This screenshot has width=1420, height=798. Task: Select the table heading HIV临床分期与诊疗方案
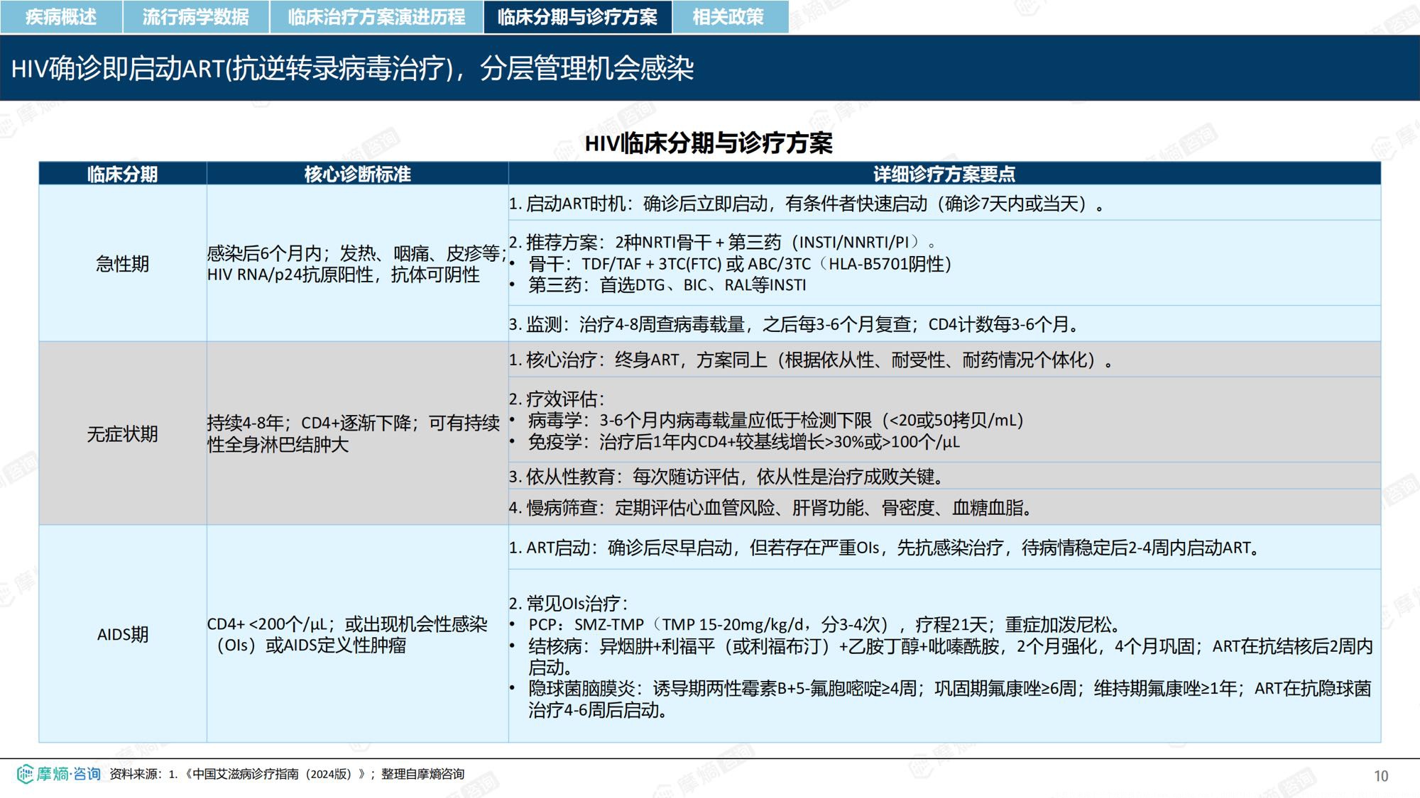(x=709, y=143)
